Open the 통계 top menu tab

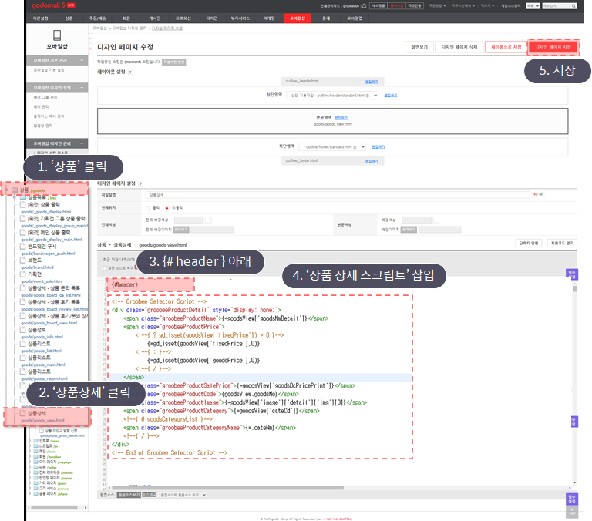[326, 18]
